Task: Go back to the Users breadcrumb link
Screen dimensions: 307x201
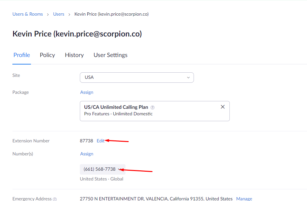Action: (59, 14)
